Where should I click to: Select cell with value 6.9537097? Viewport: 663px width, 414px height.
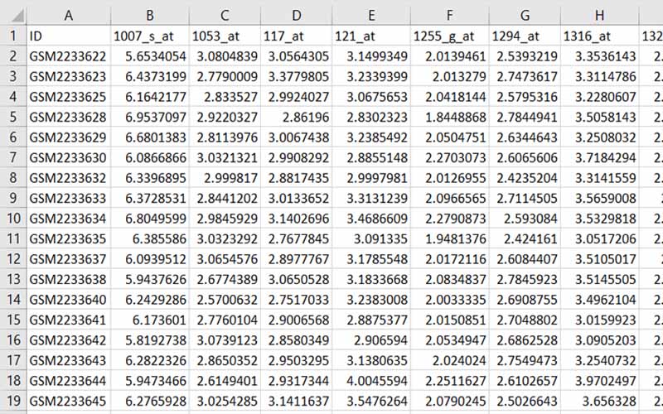(149, 117)
